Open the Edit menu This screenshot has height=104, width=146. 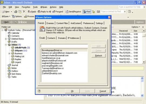point(10,7)
